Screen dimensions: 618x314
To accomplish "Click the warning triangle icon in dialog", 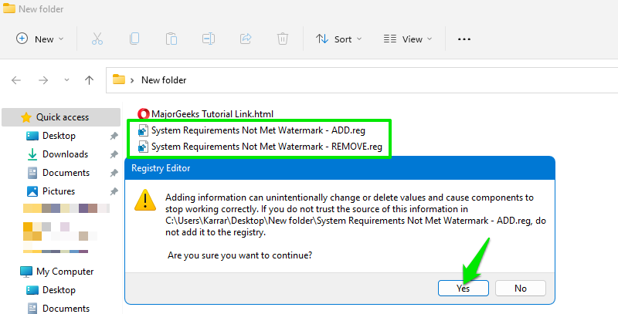I will tap(145, 200).
